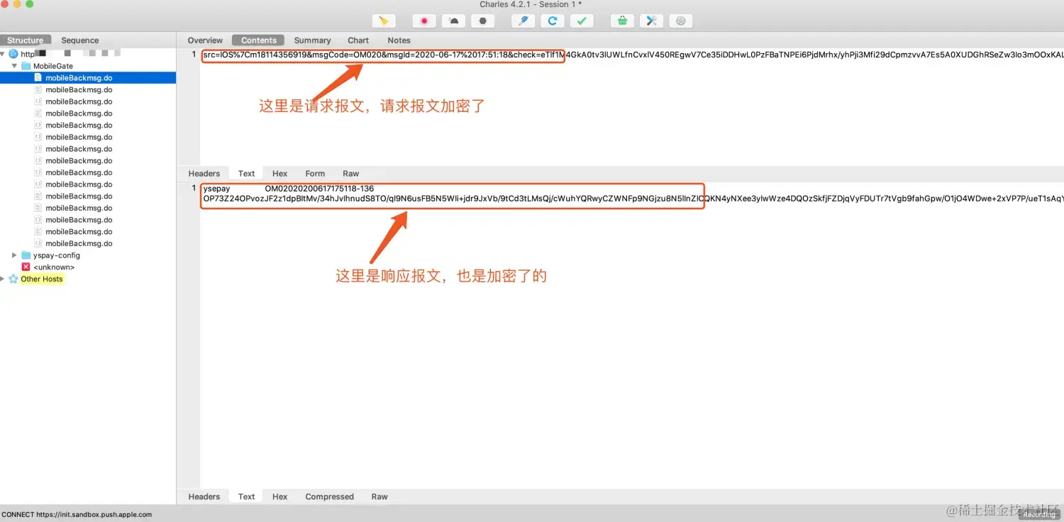Image resolution: width=1064 pixels, height=522 pixels.
Task: Select the yspay-config tree row
Action: point(88,255)
